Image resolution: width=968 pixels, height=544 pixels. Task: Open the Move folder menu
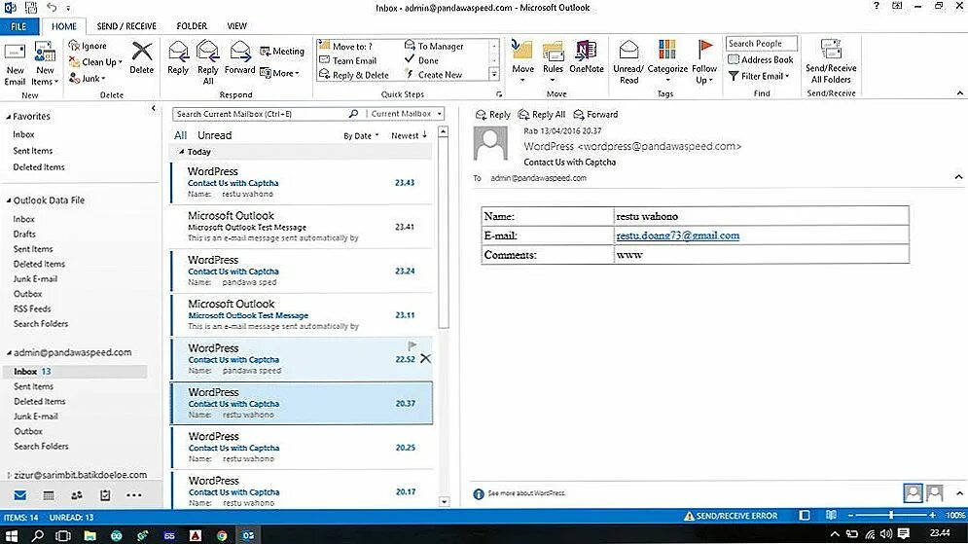[x=522, y=62]
